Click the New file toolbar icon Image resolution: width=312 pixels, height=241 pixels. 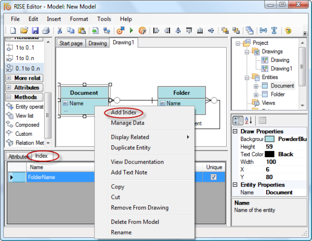[x=12, y=31]
